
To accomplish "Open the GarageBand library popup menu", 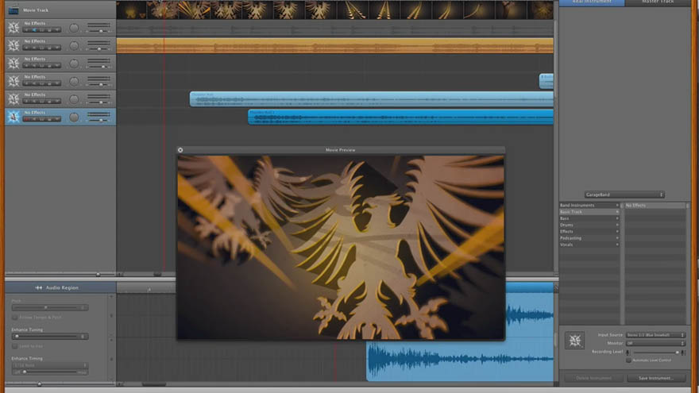I will (x=624, y=195).
